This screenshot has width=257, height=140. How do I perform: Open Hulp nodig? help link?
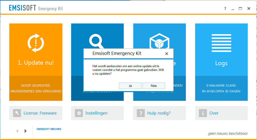tap(159, 113)
